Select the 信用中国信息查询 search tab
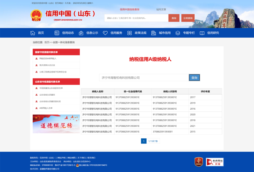The width and height of the screenshot is (254, 172). (x=129, y=10)
